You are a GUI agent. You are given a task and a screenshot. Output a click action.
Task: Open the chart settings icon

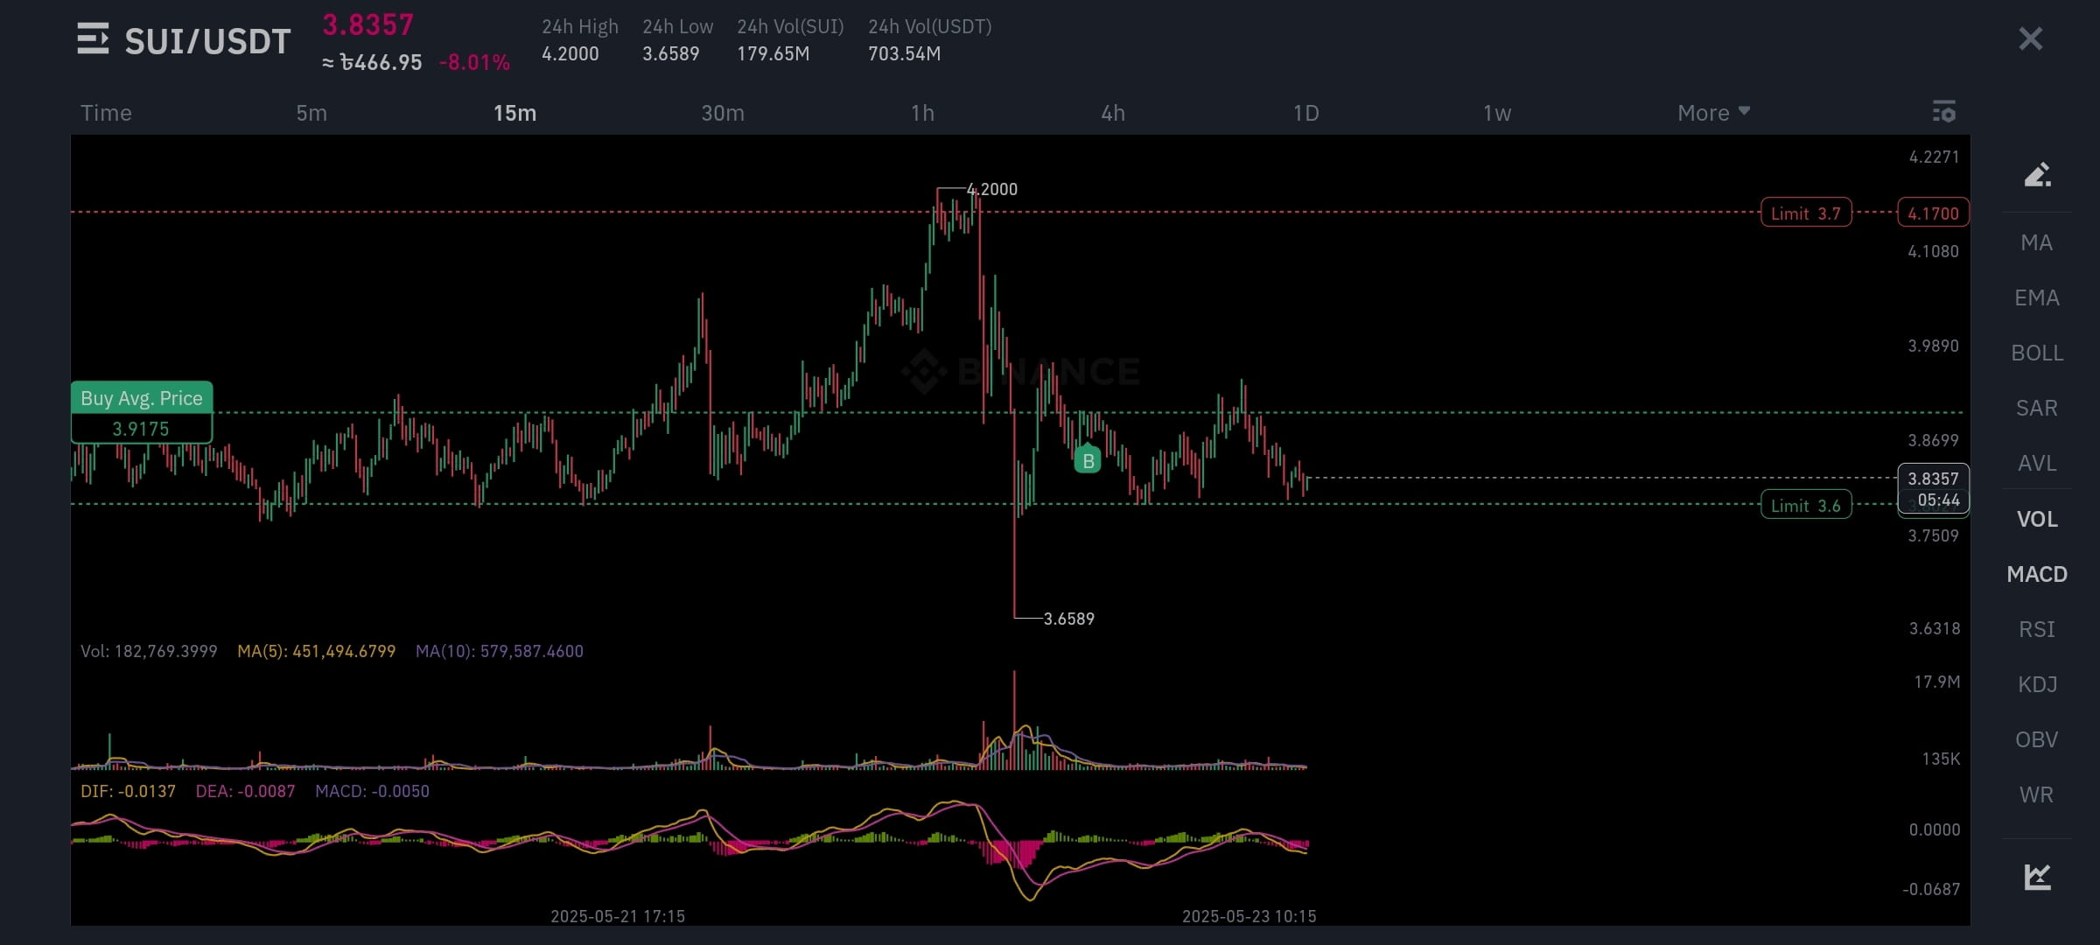tap(1943, 112)
